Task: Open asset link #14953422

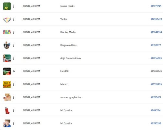Action: click(156, 19)
